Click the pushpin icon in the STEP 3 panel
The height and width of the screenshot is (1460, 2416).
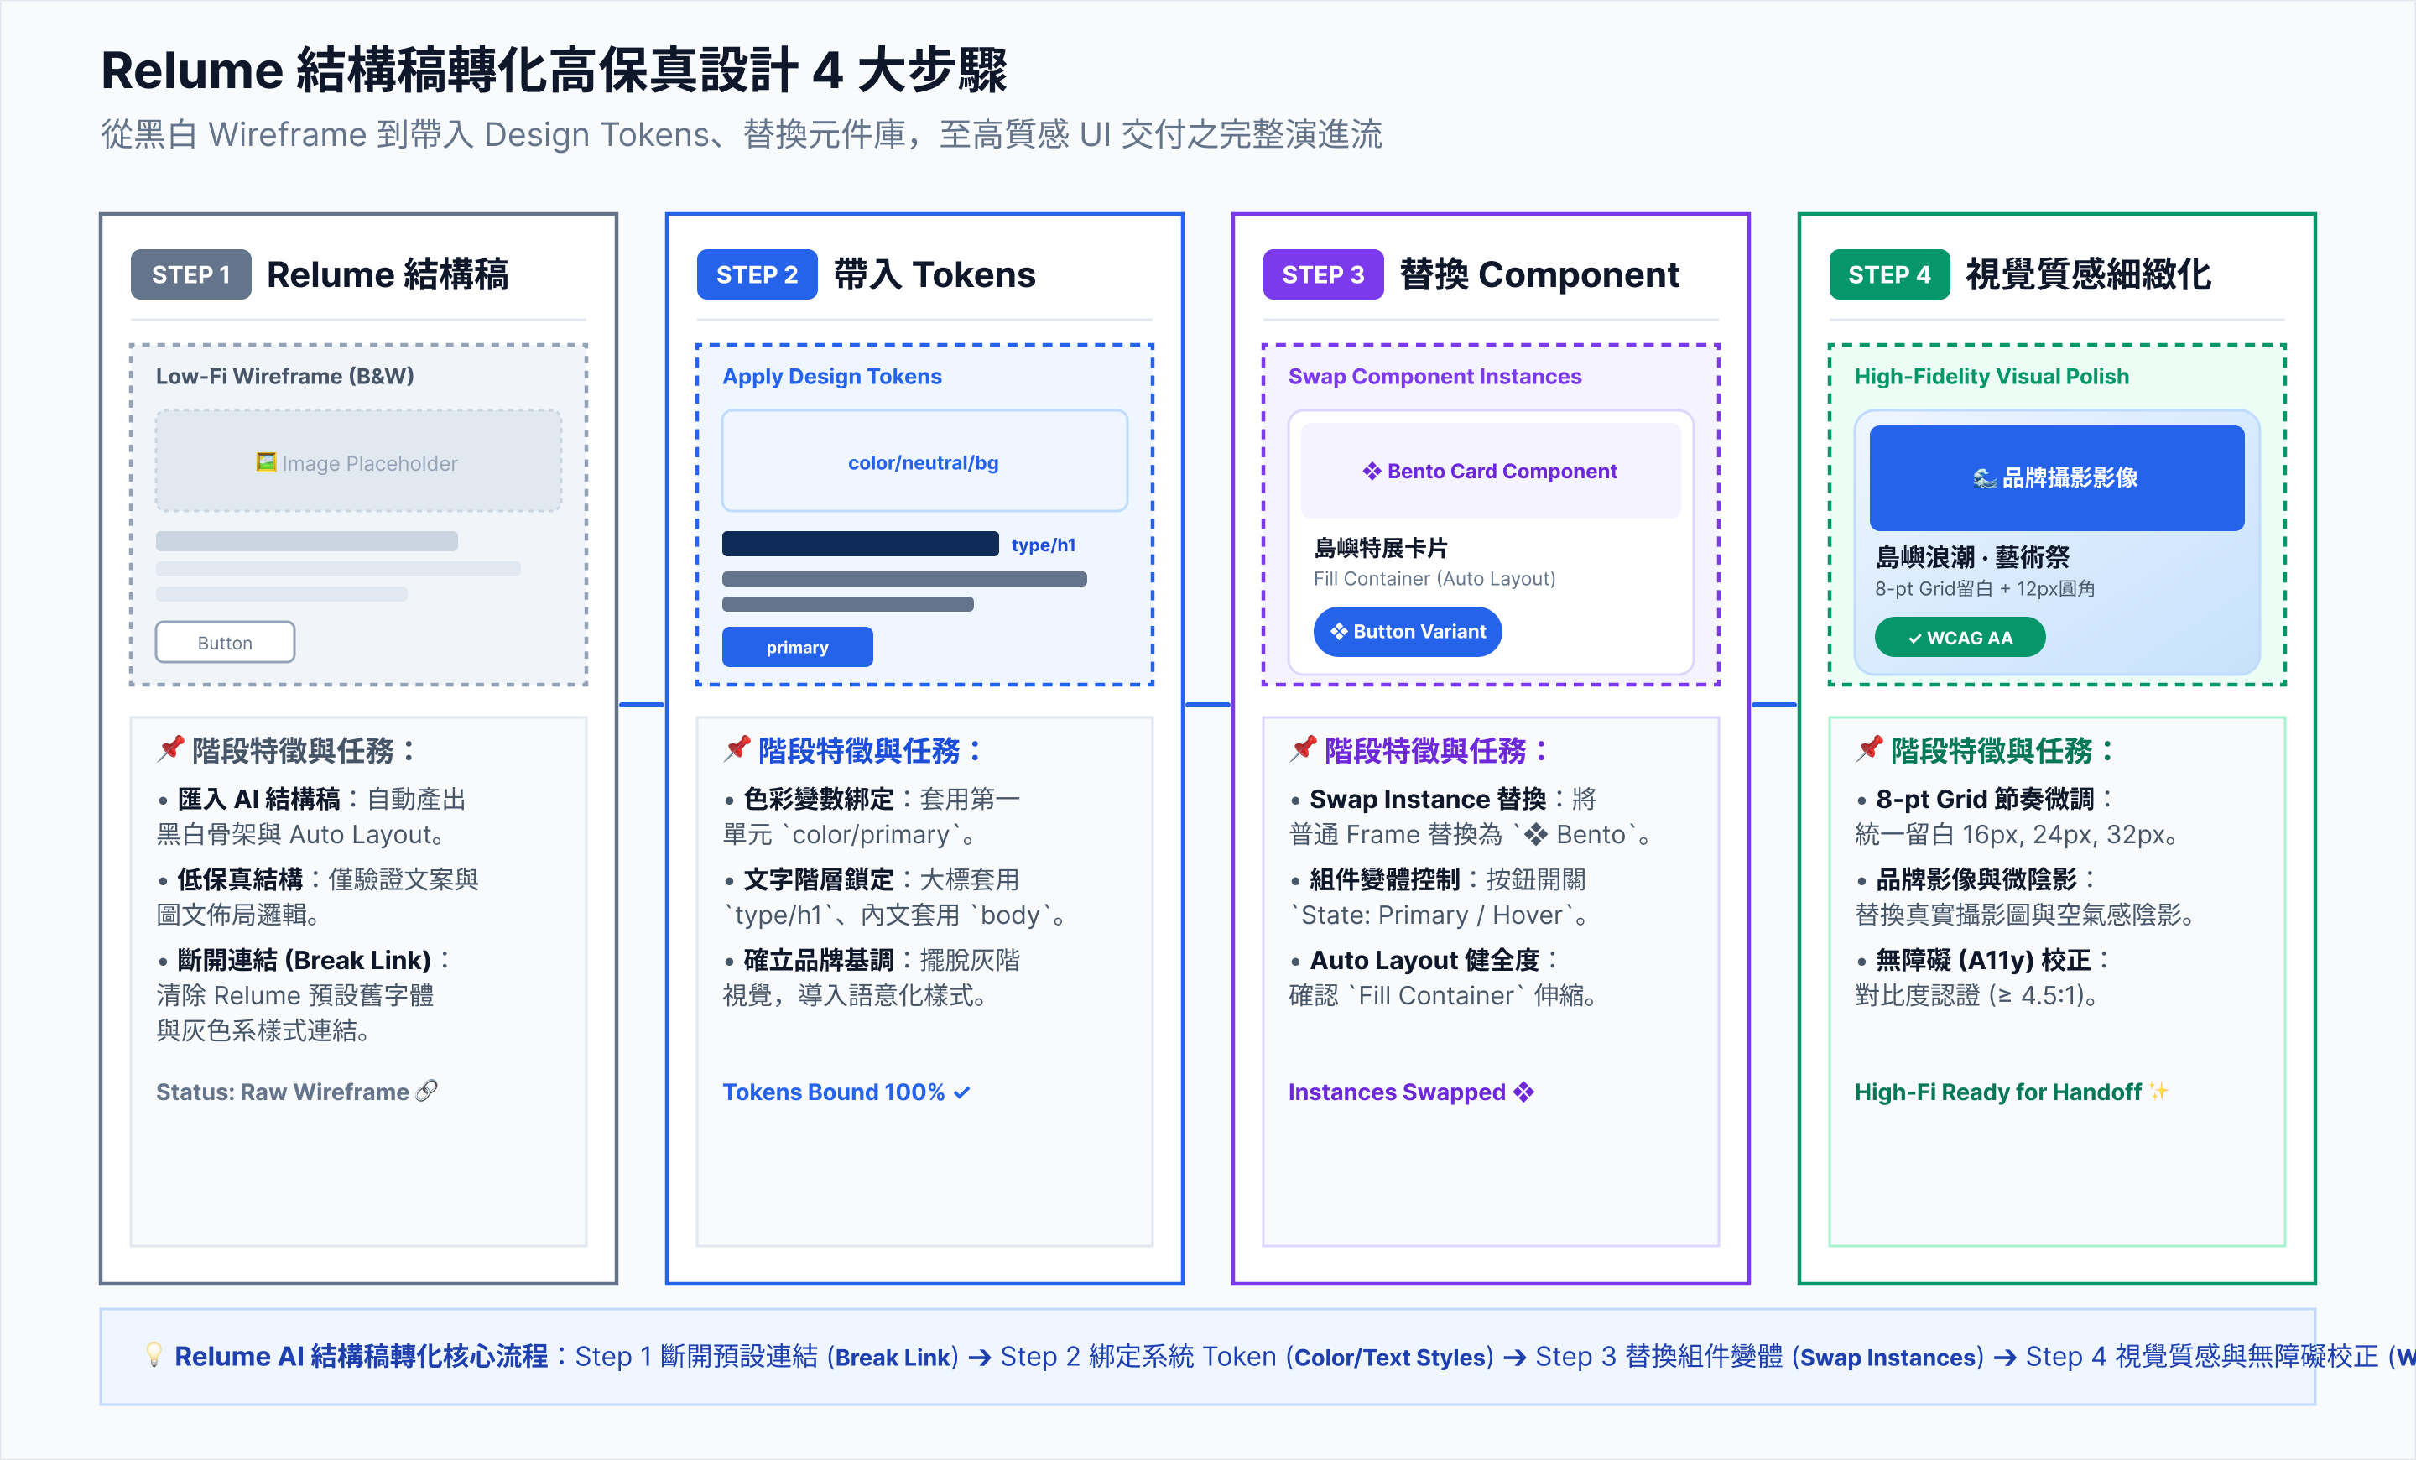point(1302,749)
